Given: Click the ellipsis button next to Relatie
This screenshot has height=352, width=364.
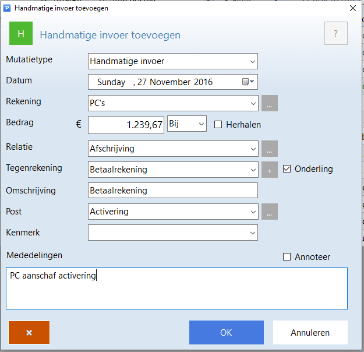Looking at the screenshot, I should click(x=270, y=149).
